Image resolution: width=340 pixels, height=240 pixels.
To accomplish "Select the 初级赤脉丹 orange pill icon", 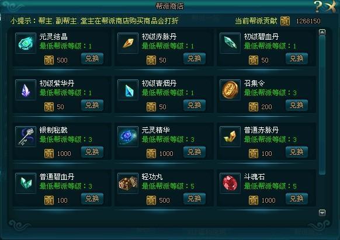I will (128, 43).
